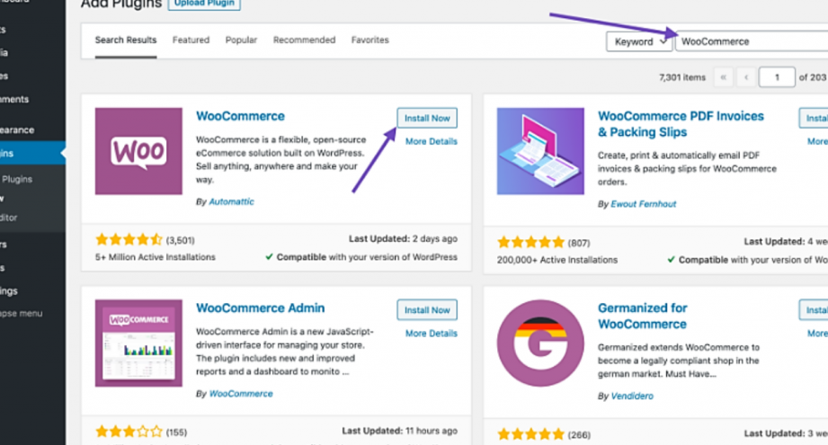Screen dimensions: 828x445
Task: Select the WooCommerce Admin plugin thumbnail
Action: point(138,343)
